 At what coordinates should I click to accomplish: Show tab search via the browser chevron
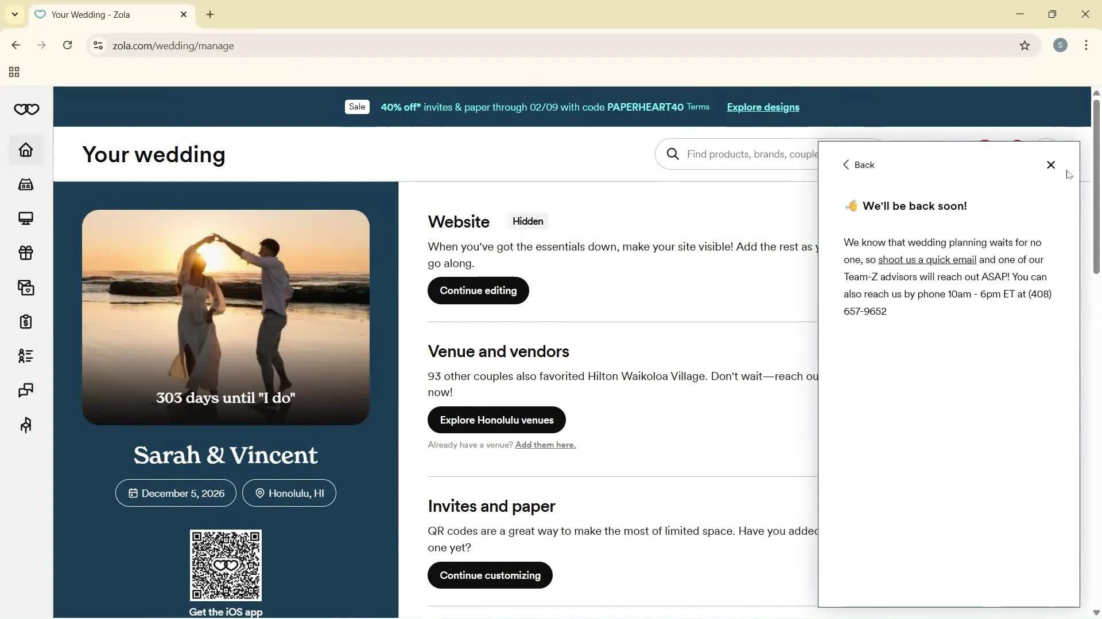point(14,14)
